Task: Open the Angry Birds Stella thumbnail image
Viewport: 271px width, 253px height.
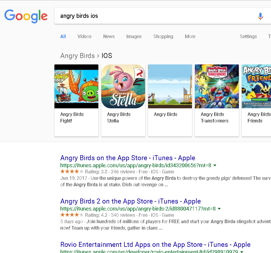Action: pyautogui.click(x=123, y=86)
